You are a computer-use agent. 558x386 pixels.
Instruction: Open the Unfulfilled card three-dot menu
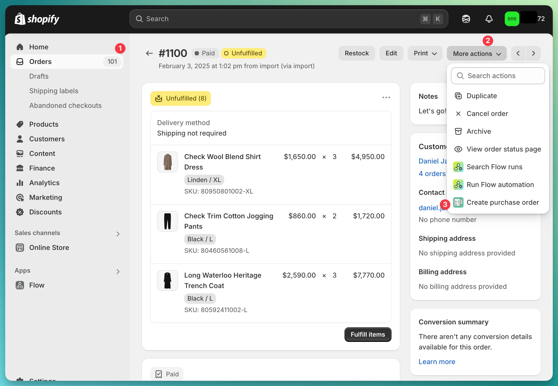pos(386,97)
